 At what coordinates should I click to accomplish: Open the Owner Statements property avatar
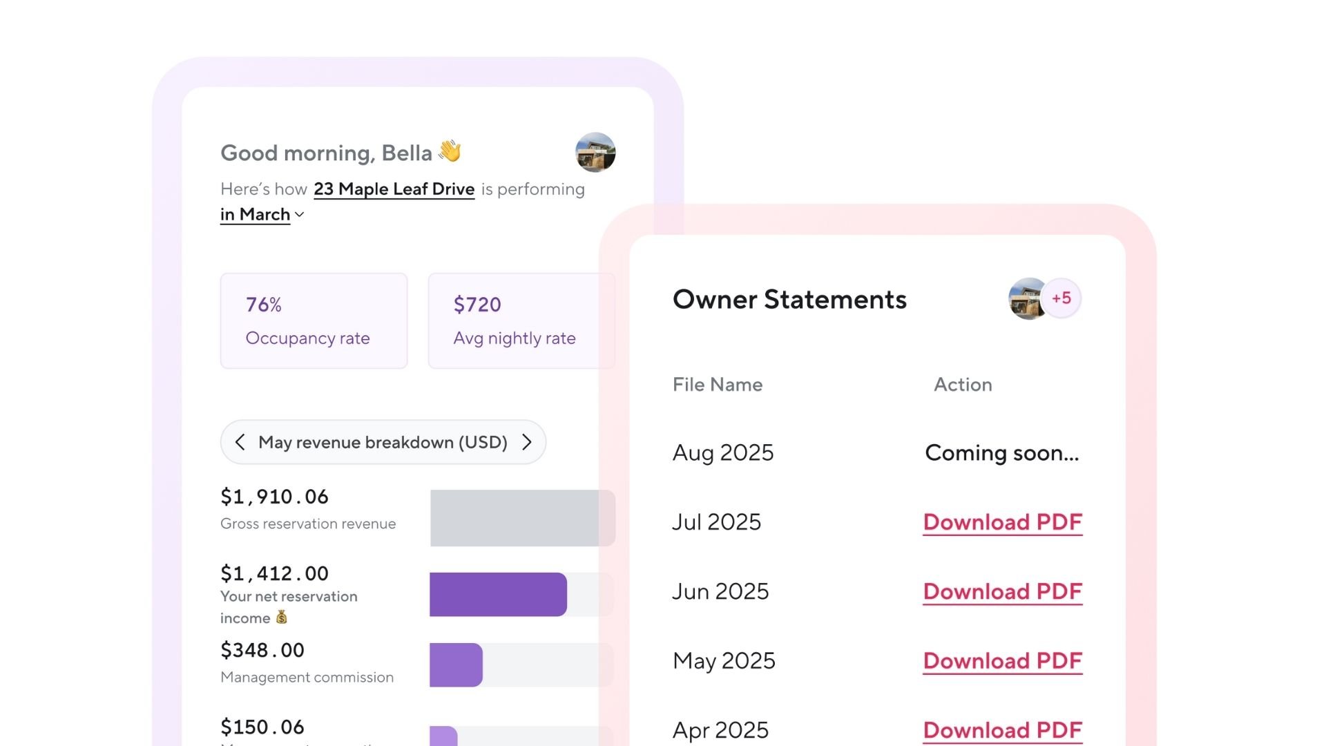pos(1027,298)
